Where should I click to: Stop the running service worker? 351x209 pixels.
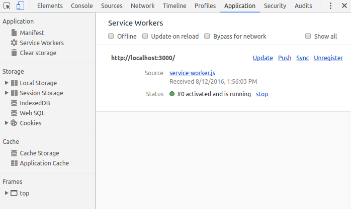tap(262, 94)
